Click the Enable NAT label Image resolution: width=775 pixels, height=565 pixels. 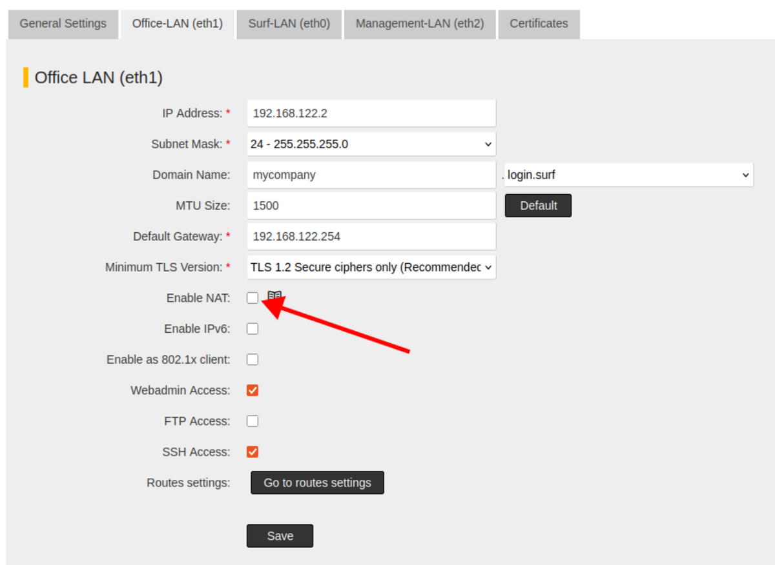coord(198,298)
